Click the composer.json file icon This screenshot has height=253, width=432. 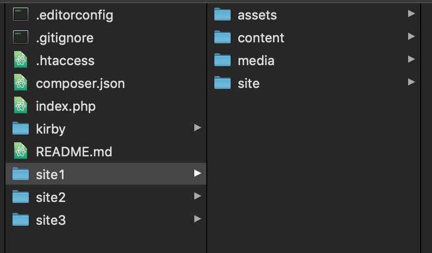point(21,83)
